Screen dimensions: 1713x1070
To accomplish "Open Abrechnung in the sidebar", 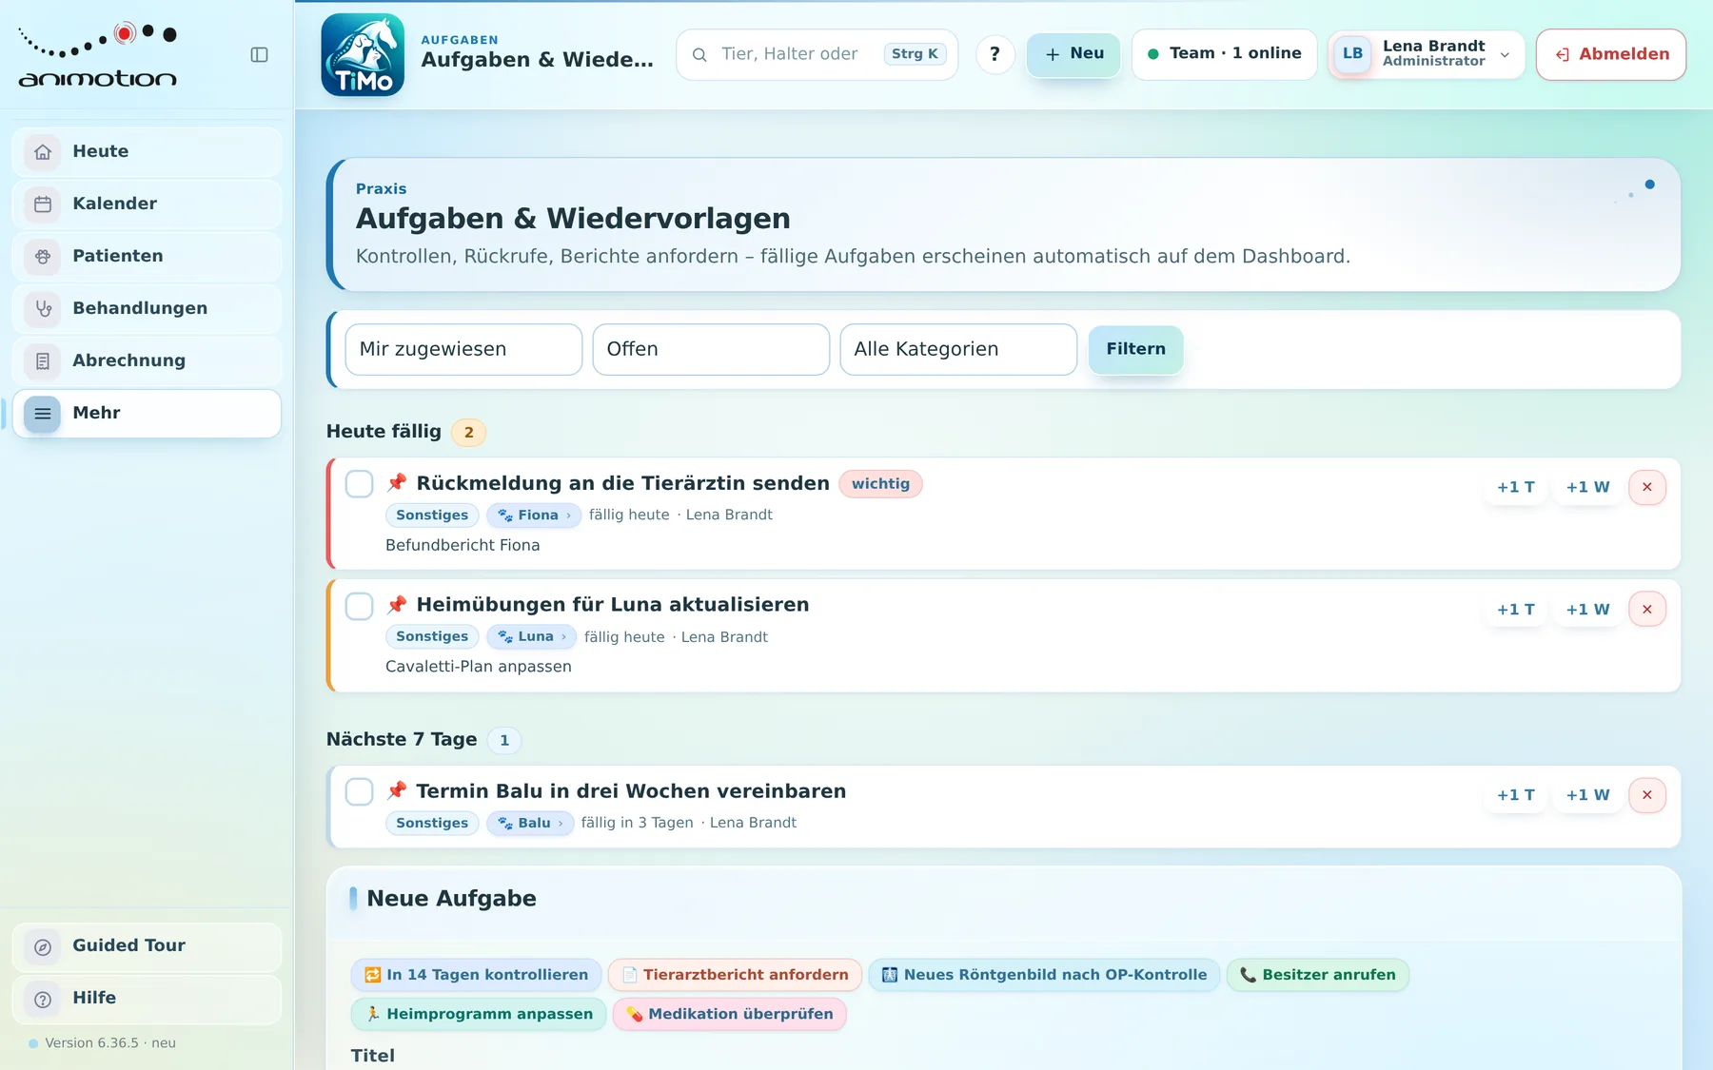I will (x=147, y=361).
